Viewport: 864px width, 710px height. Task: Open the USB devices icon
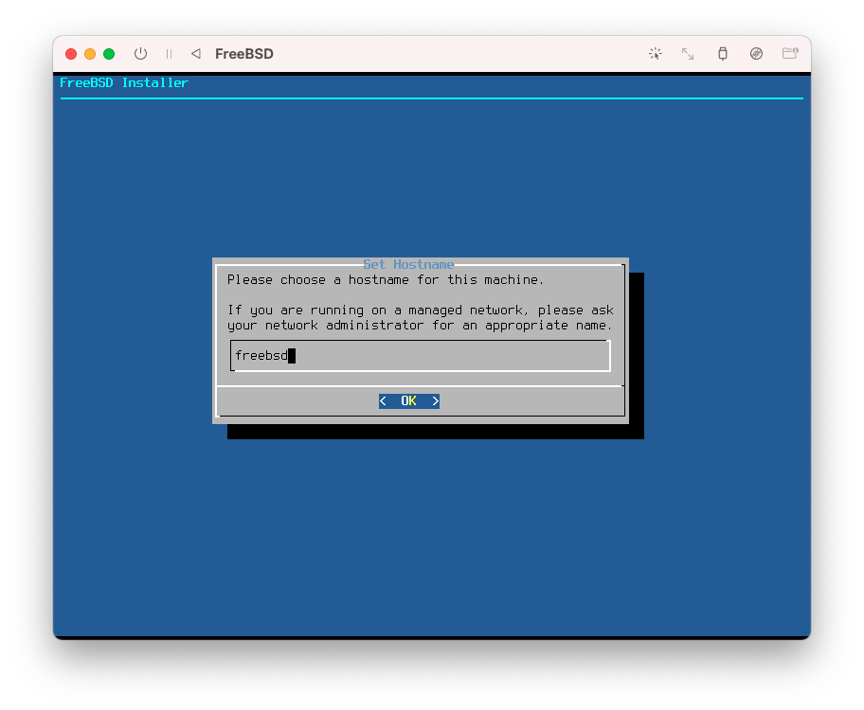pos(723,53)
